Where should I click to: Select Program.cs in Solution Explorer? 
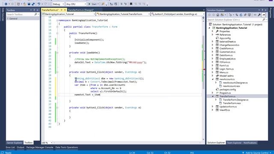(x=225, y=93)
